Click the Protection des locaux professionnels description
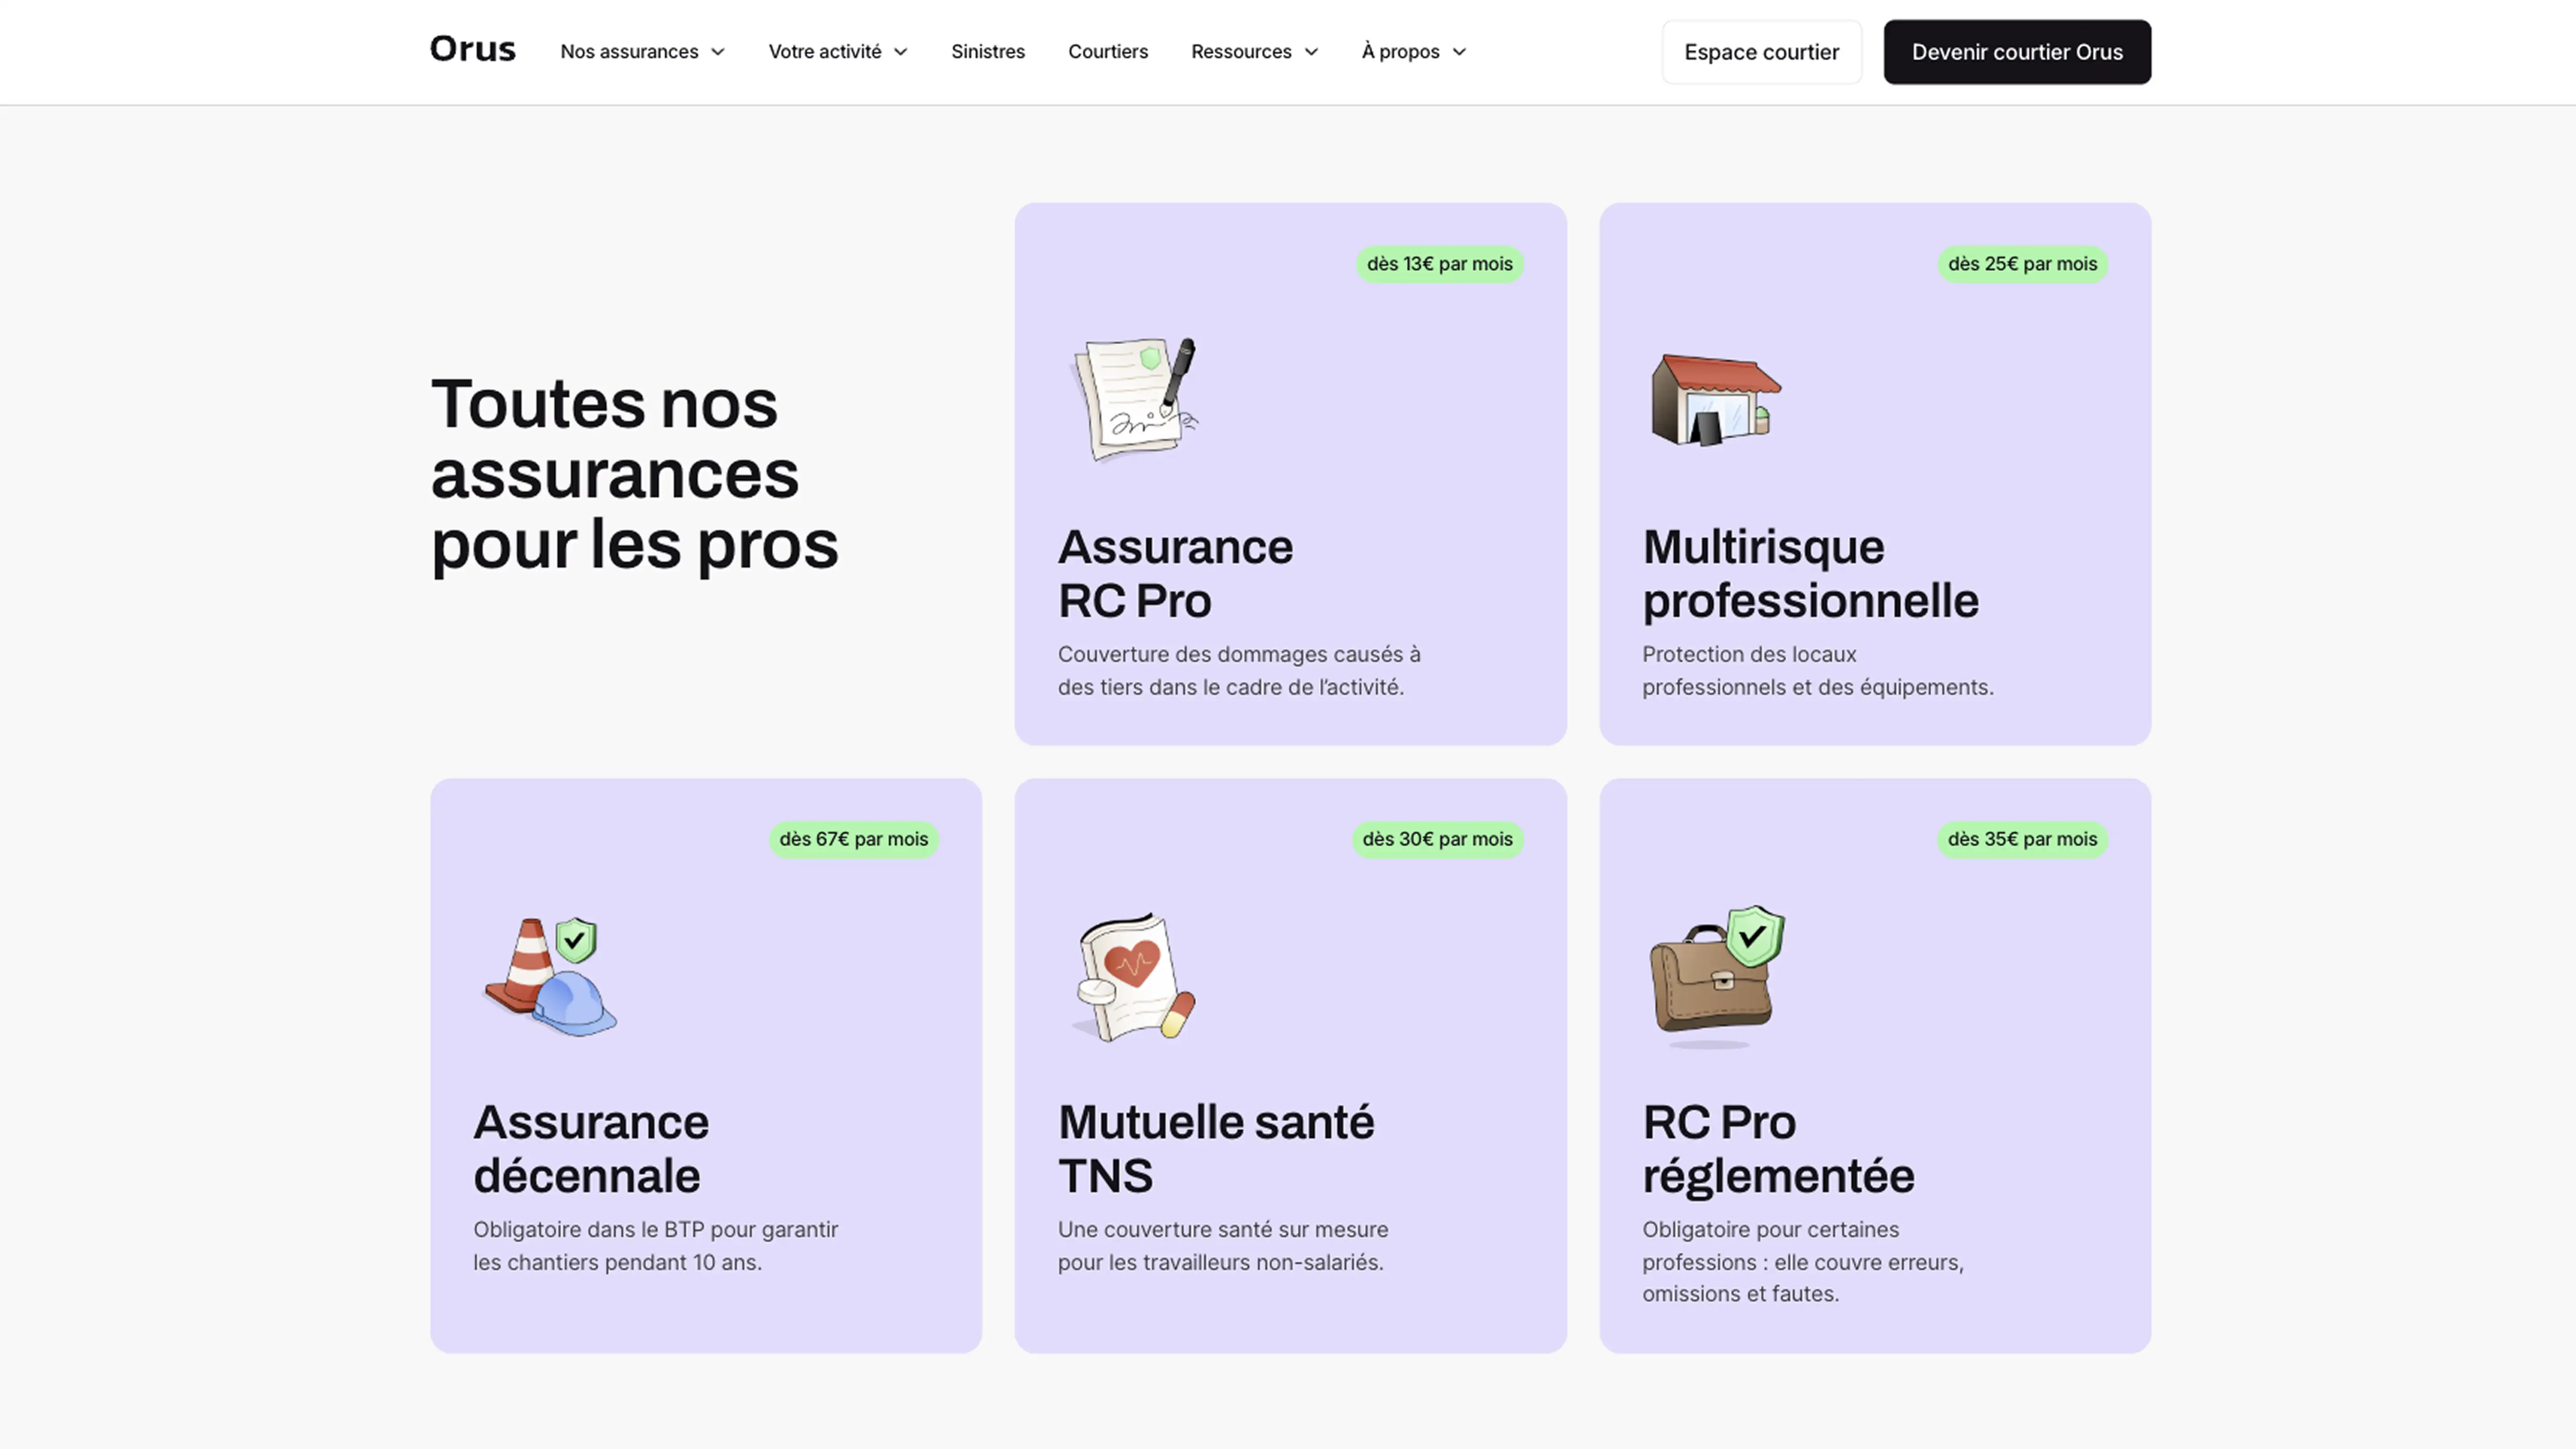The image size is (2576, 1449). tap(1817, 670)
